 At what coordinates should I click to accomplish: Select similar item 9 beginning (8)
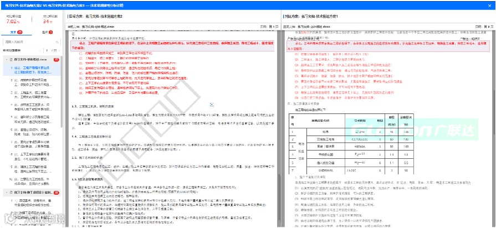(31, 168)
